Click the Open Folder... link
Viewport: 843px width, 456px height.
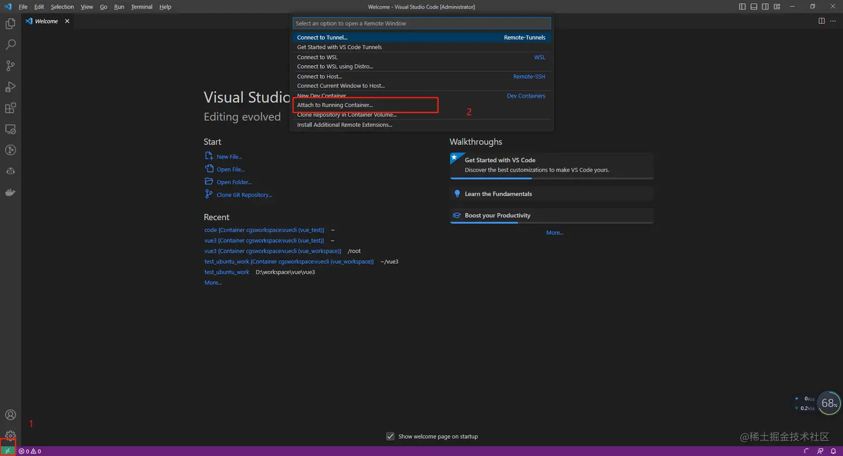click(234, 182)
